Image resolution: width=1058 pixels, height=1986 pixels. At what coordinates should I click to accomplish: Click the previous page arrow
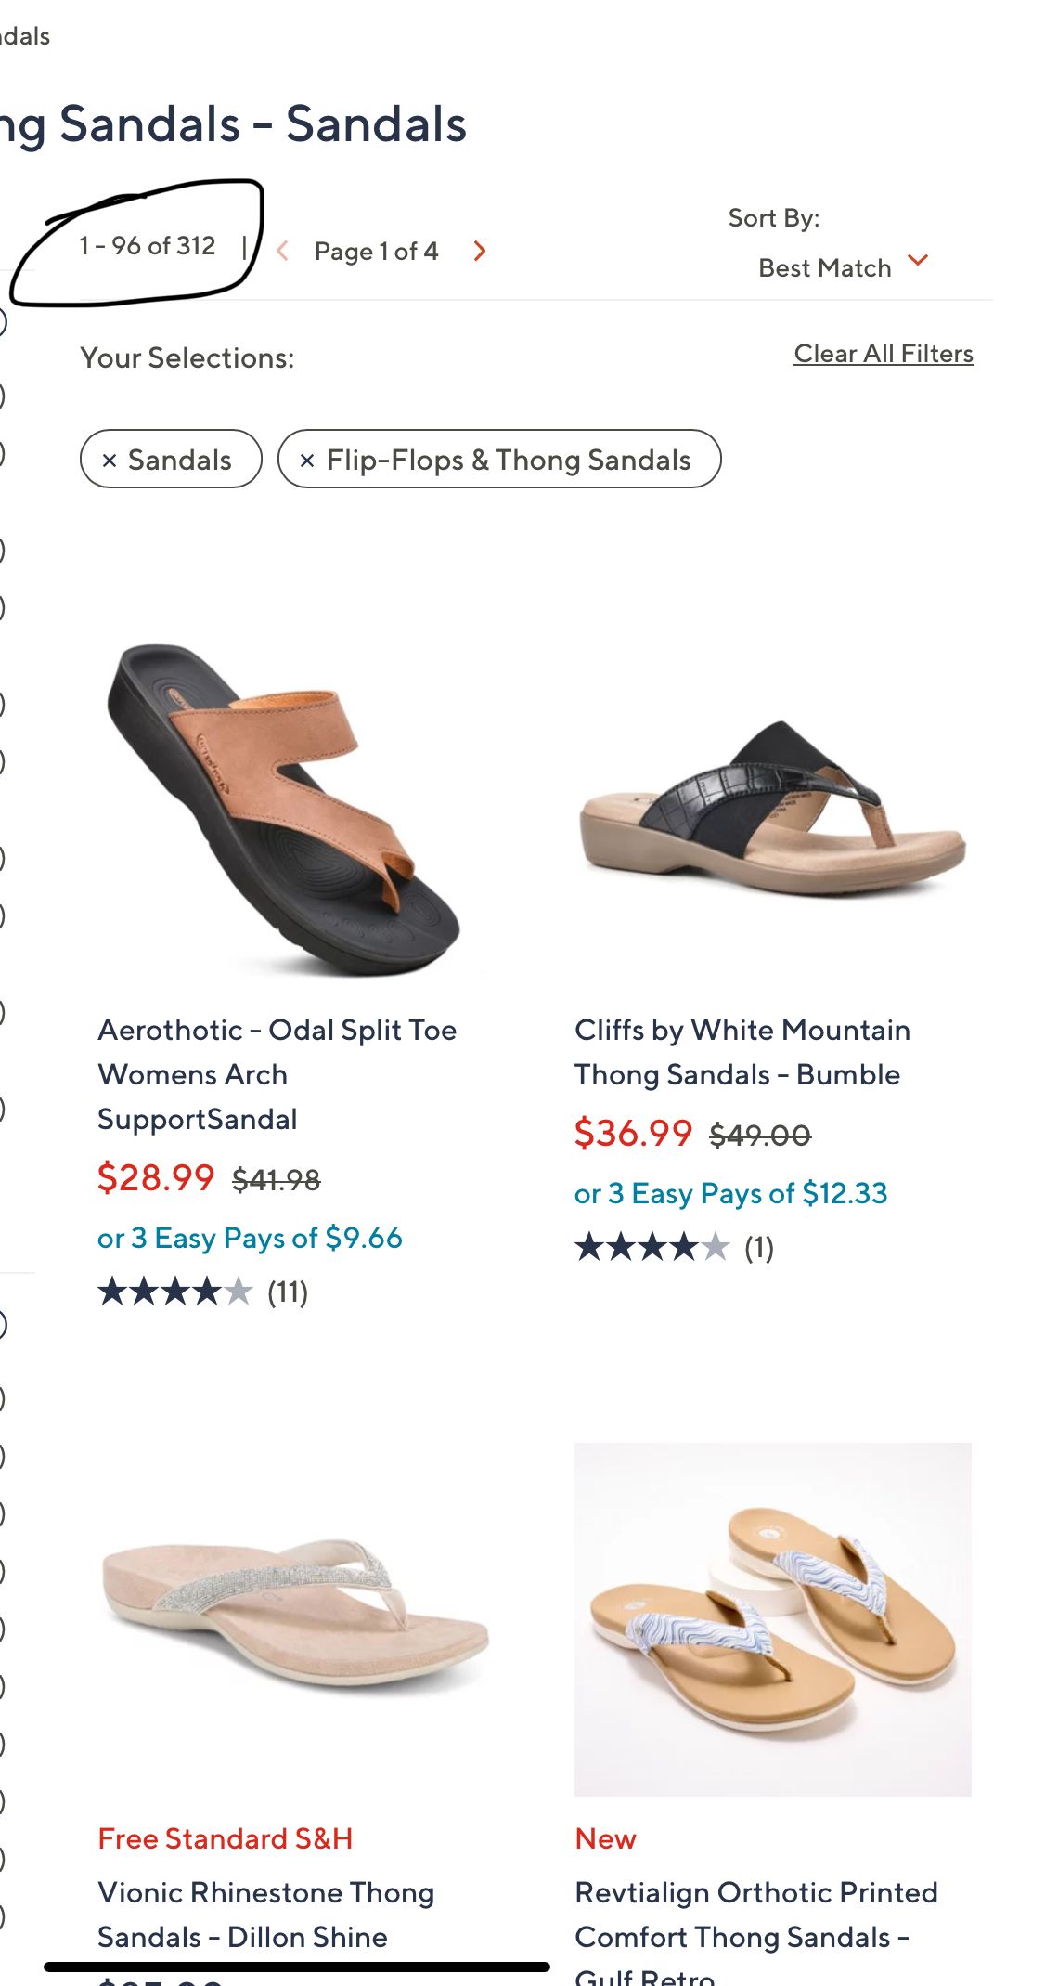(x=283, y=251)
